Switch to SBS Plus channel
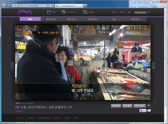The width and height of the screenshot is (168, 124). [x=135, y=19]
